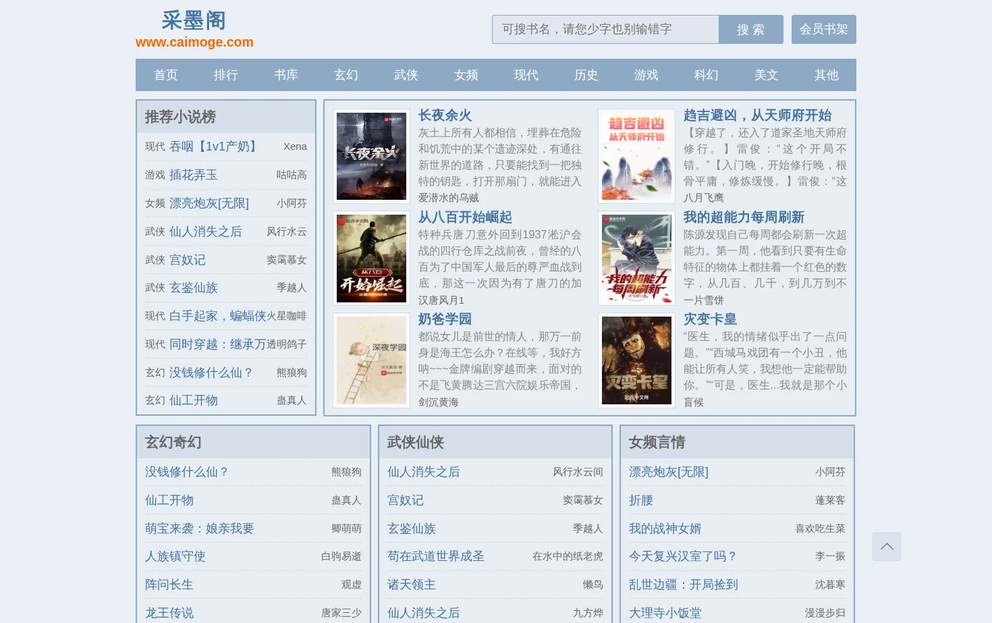
Task: Select 其他 in the navigation bar
Action: (x=826, y=75)
